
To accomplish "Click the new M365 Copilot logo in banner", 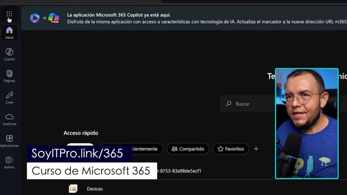I will tap(54, 18).
